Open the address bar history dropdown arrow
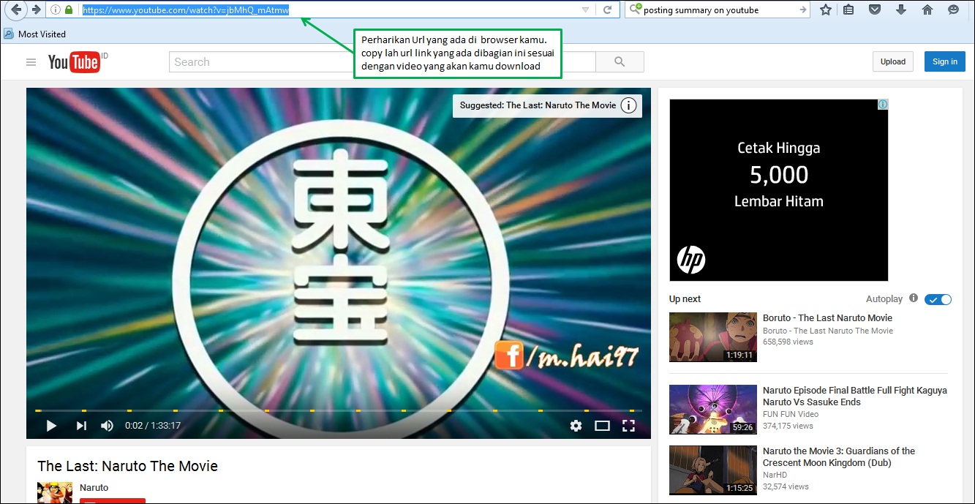975x504 pixels. coord(585,10)
